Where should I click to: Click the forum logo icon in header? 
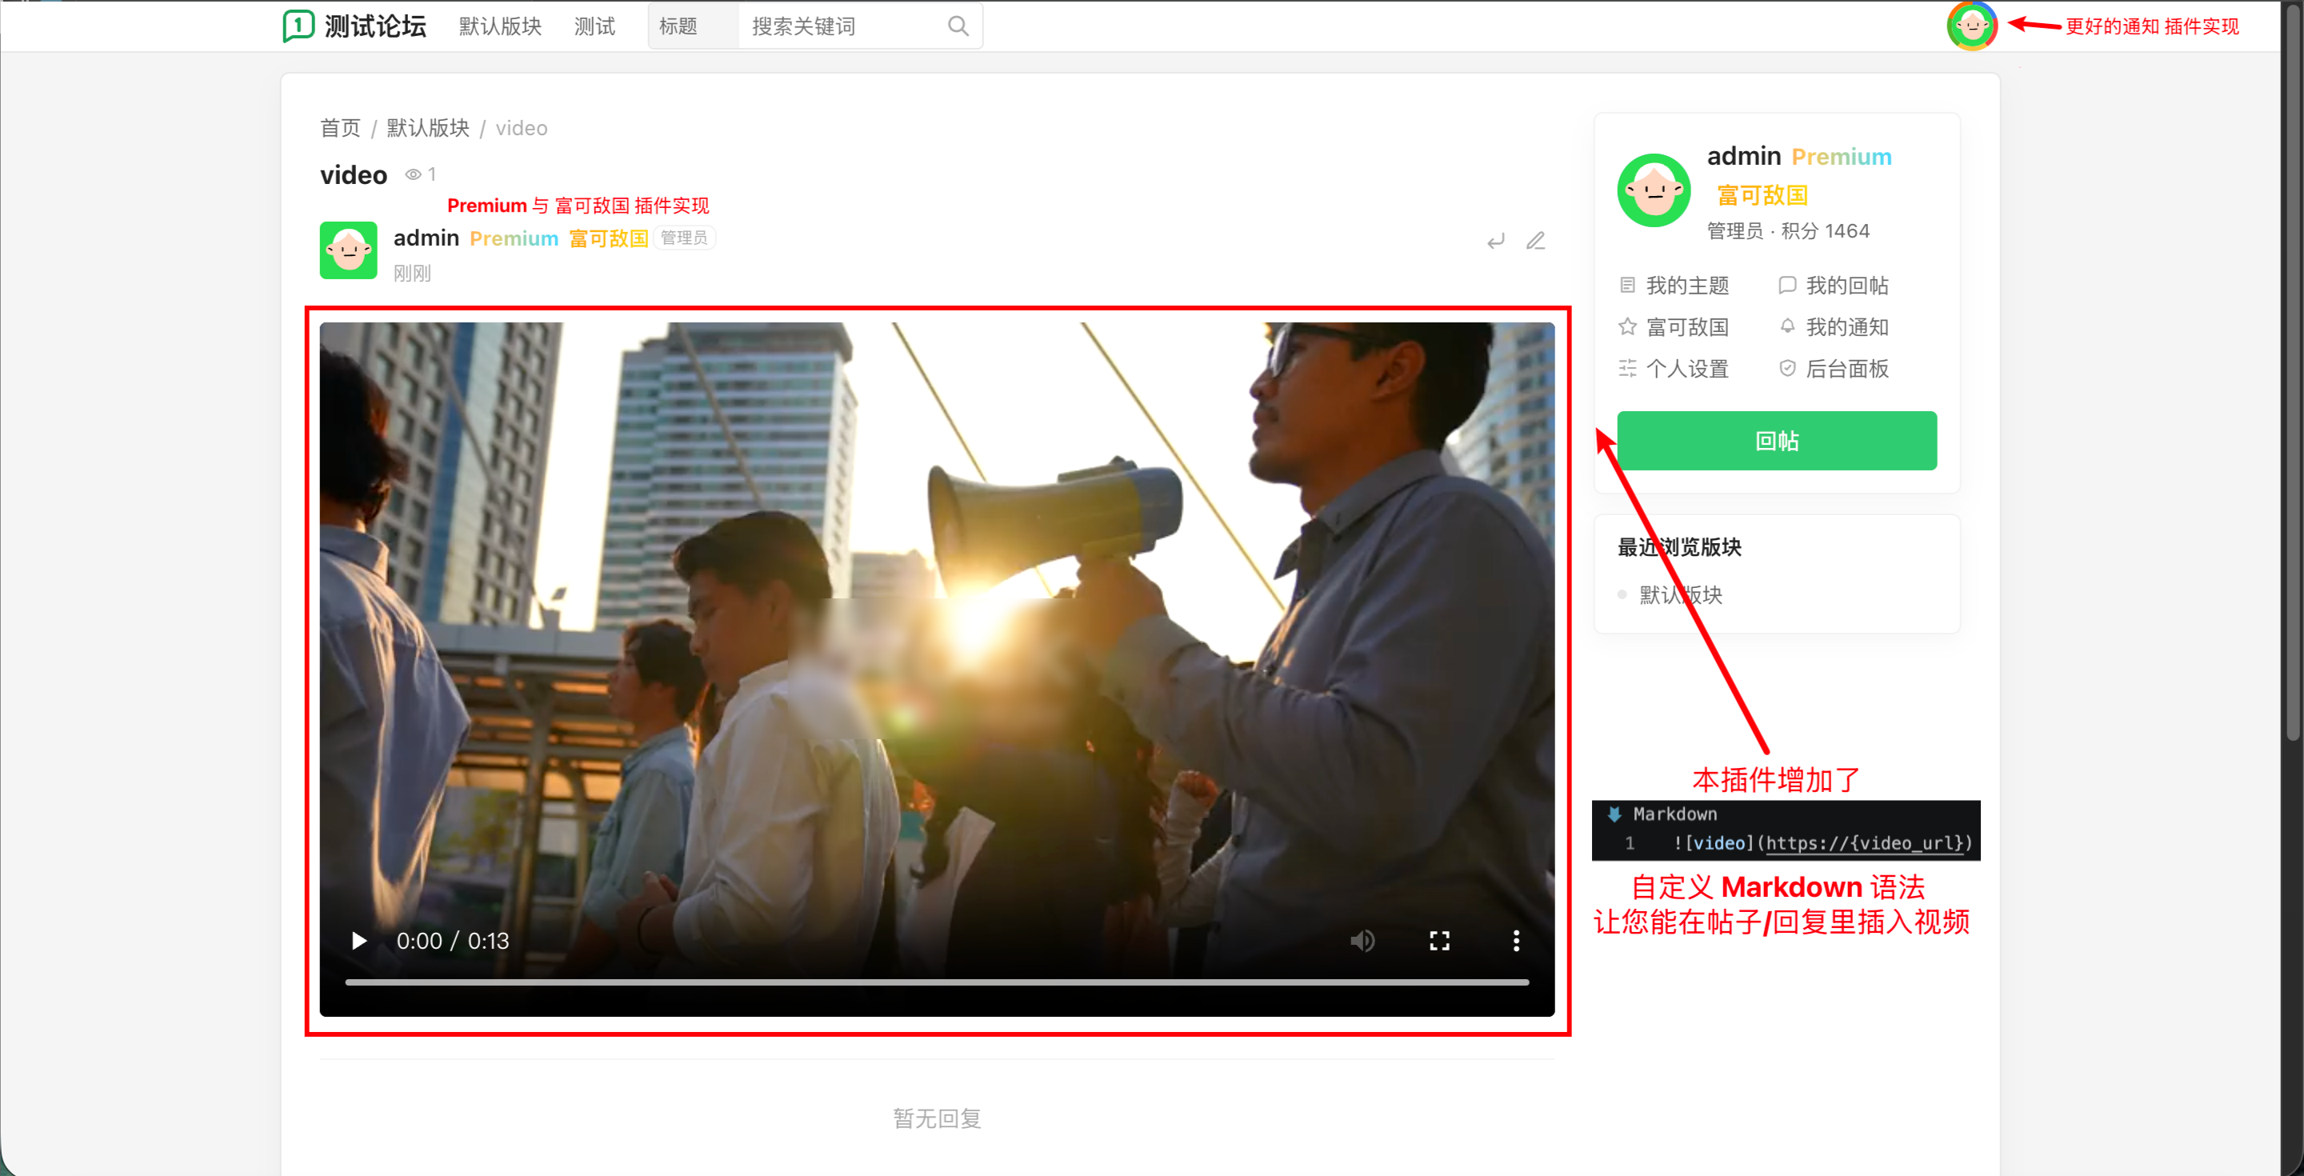(x=298, y=25)
